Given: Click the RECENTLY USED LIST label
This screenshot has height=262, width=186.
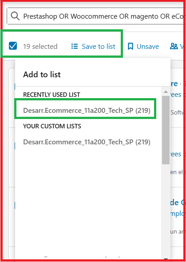Looking at the screenshot, I should point(51,95).
